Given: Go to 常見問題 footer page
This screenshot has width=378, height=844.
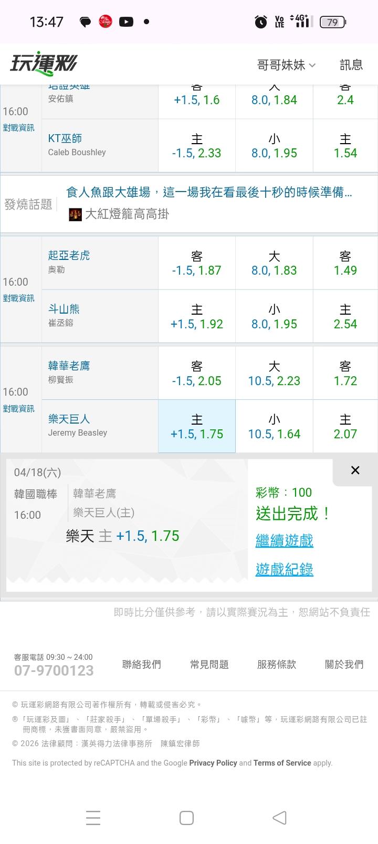Looking at the screenshot, I should (x=209, y=665).
